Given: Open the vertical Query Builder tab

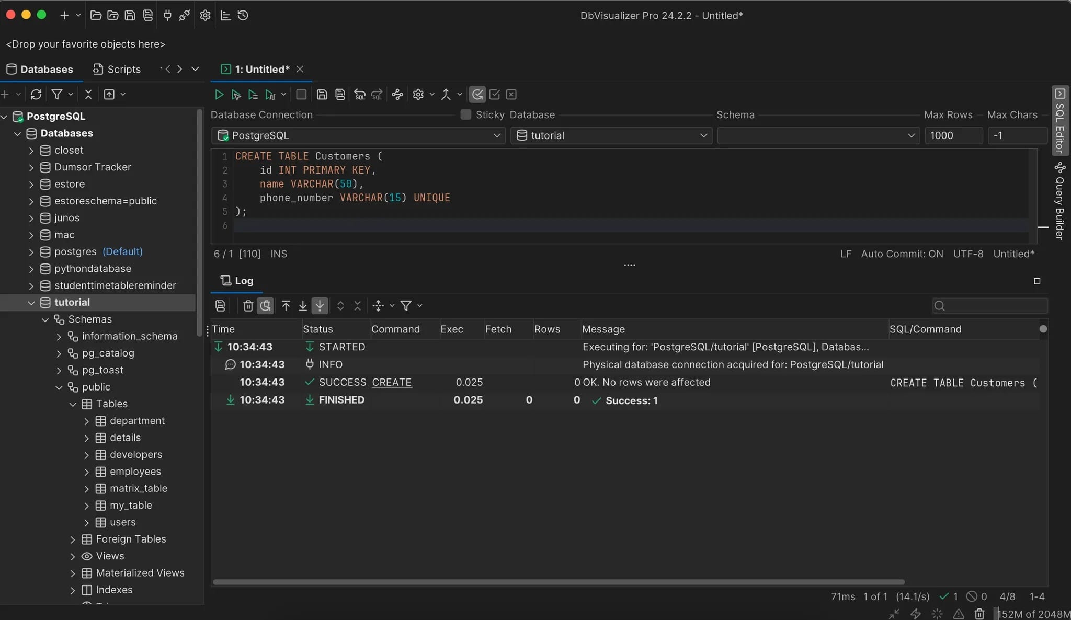Looking at the screenshot, I should (1059, 201).
